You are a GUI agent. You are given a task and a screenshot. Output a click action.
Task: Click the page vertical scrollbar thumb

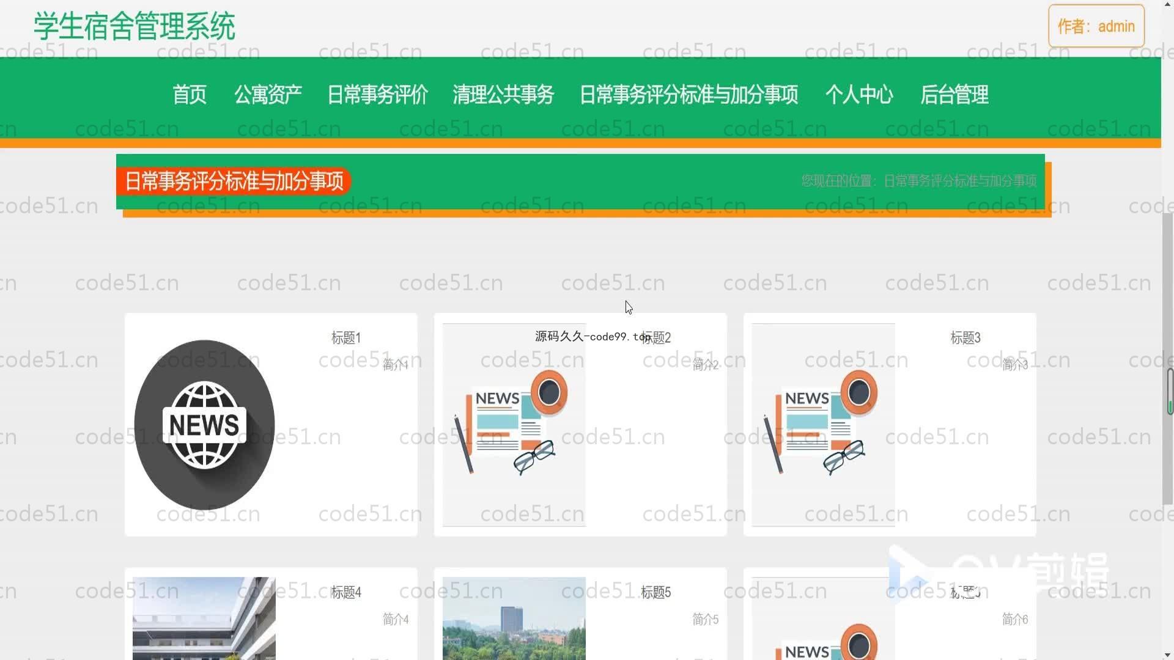click(1168, 359)
